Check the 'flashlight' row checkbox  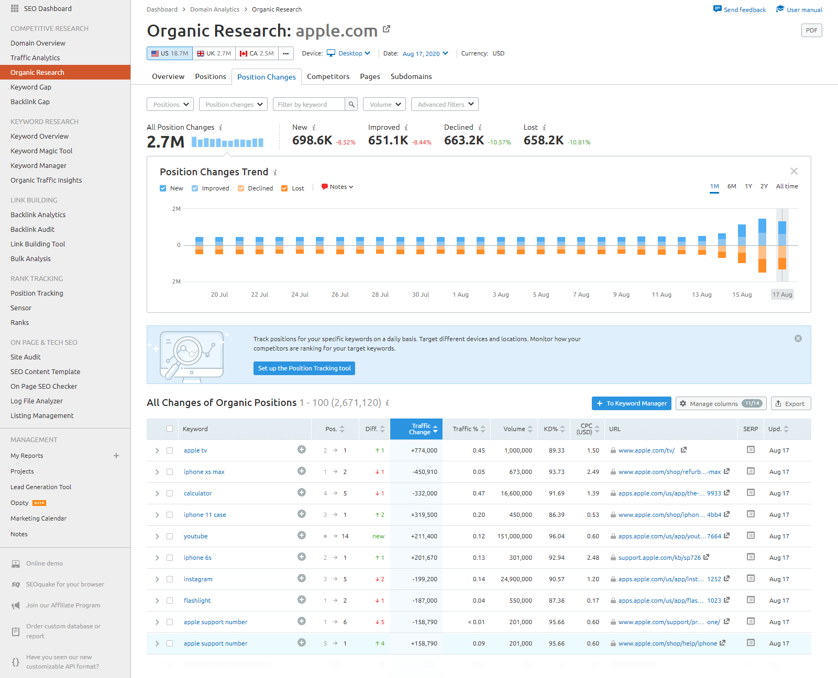coord(170,601)
